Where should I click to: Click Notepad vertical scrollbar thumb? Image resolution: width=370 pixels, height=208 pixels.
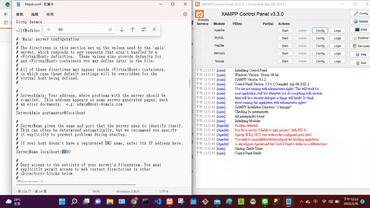click(189, 83)
